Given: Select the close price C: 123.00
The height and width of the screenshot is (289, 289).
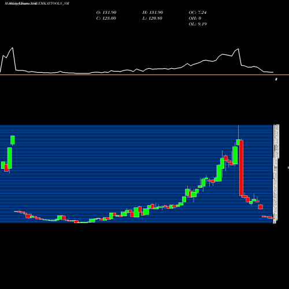Looking at the screenshot, I should (x=106, y=18).
